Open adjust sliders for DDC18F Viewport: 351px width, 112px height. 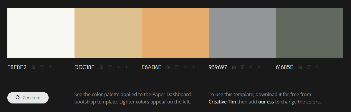tap(110, 67)
